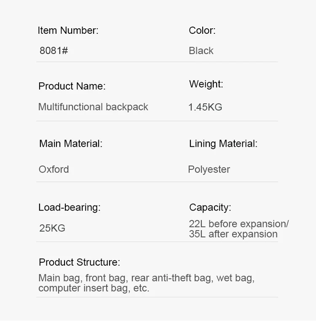Viewport: 316px width, 329px height.
Task: Click the Color label
Action: (202, 30)
